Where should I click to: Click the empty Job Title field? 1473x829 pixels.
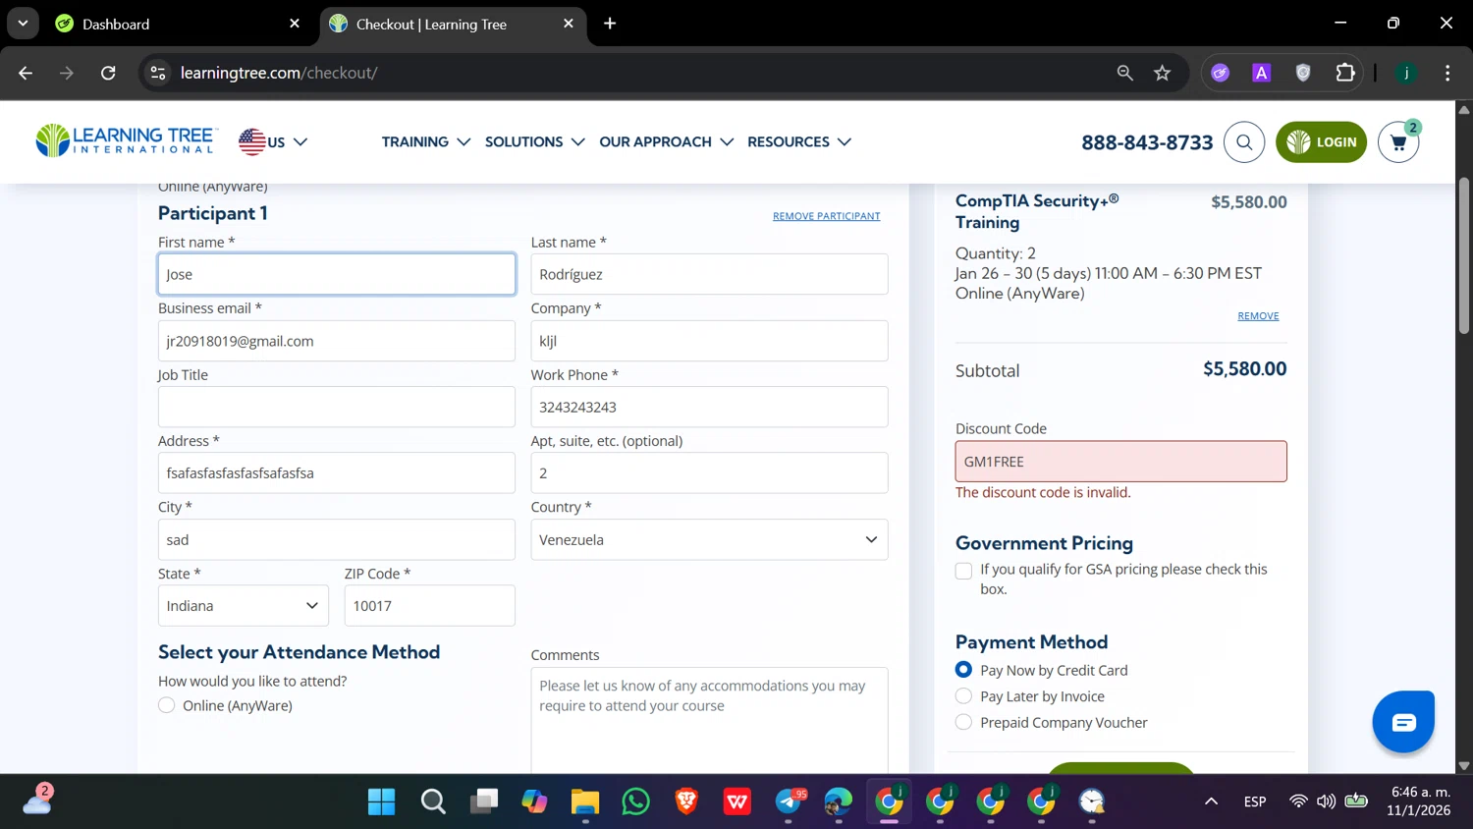pos(337,407)
